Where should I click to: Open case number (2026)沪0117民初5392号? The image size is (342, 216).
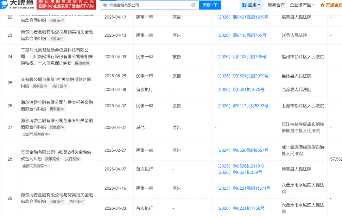pyautogui.click(x=243, y=106)
